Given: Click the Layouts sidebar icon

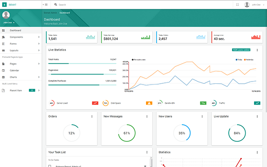Looking at the screenshot, I should [x=3, y=50].
